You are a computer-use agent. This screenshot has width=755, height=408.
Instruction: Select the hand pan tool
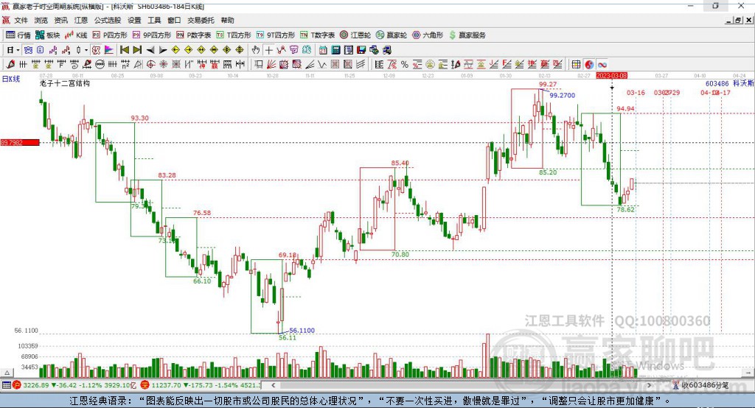click(x=256, y=49)
